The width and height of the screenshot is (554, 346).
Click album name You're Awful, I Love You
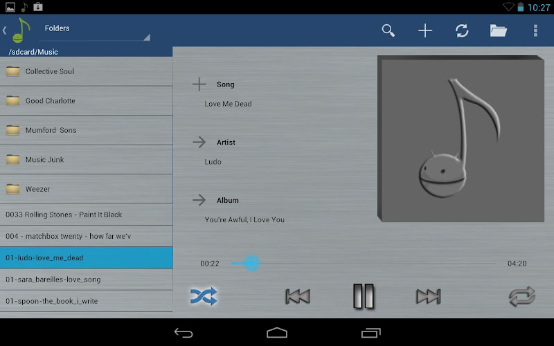pos(244,219)
